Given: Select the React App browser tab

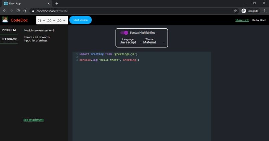Looking at the screenshot, I should [x=27, y=3].
